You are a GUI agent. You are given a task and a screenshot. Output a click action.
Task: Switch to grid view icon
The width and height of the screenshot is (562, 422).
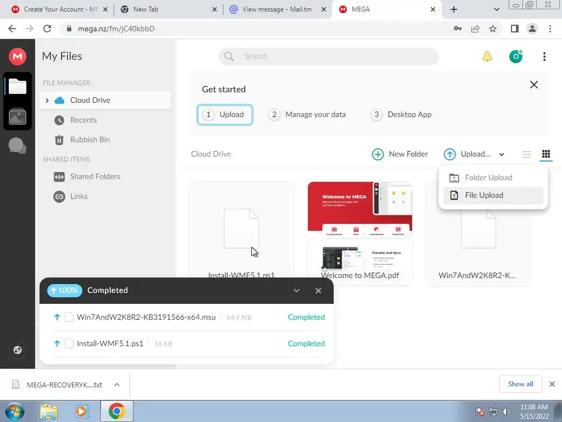pos(546,154)
